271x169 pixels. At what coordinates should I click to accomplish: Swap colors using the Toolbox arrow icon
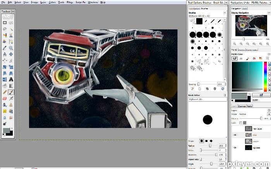tap(12, 129)
